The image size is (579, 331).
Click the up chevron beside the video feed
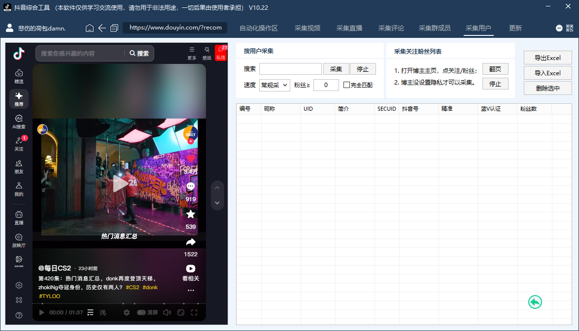click(217, 187)
